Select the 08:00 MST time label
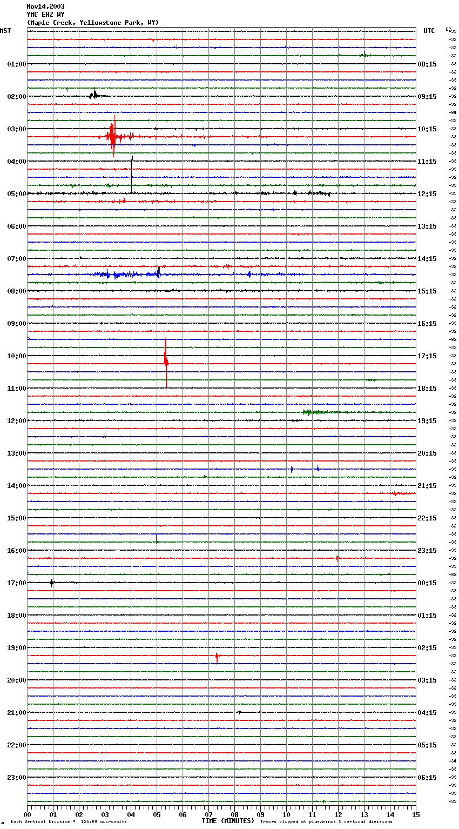The image size is (459, 829). coord(16,291)
